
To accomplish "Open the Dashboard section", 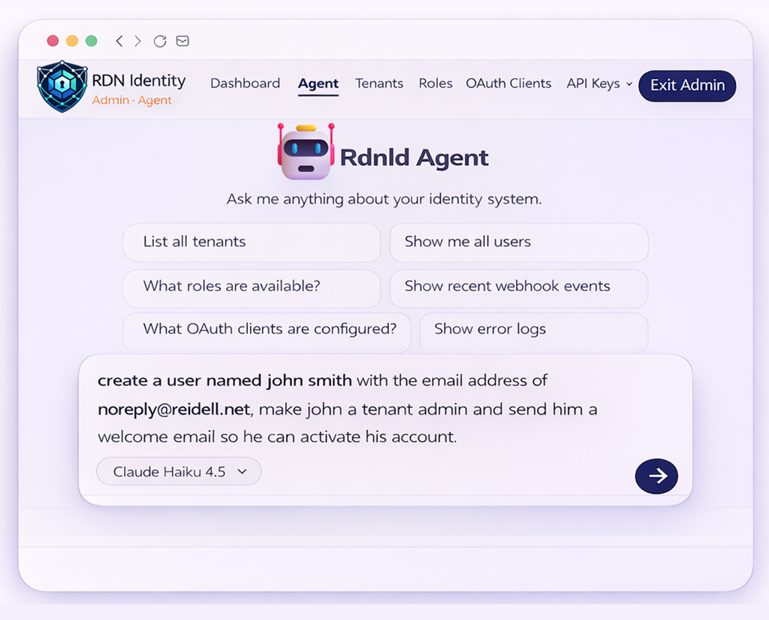I will 245,83.
